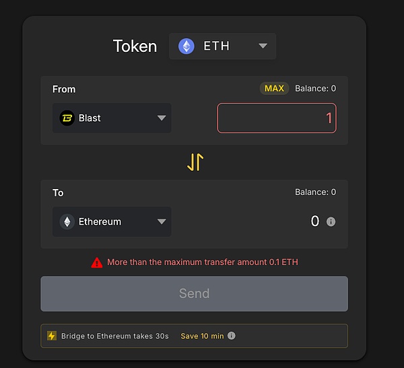
Task: Click the To balance label
Action: pos(315,192)
